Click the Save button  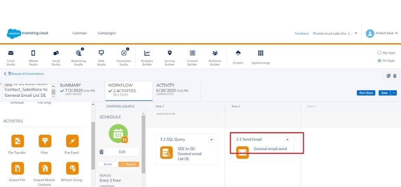[385, 93]
